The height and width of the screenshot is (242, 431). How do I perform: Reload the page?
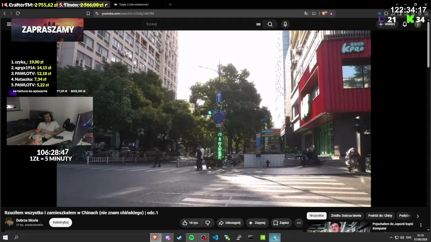[18, 13]
